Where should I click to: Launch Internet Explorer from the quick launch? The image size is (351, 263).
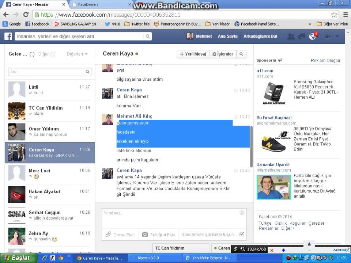(45, 258)
